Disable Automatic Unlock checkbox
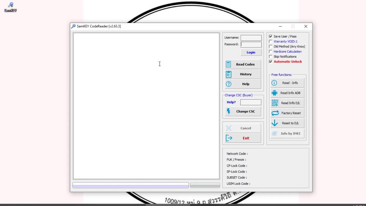This screenshot has width=366, height=206. pos(270,62)
